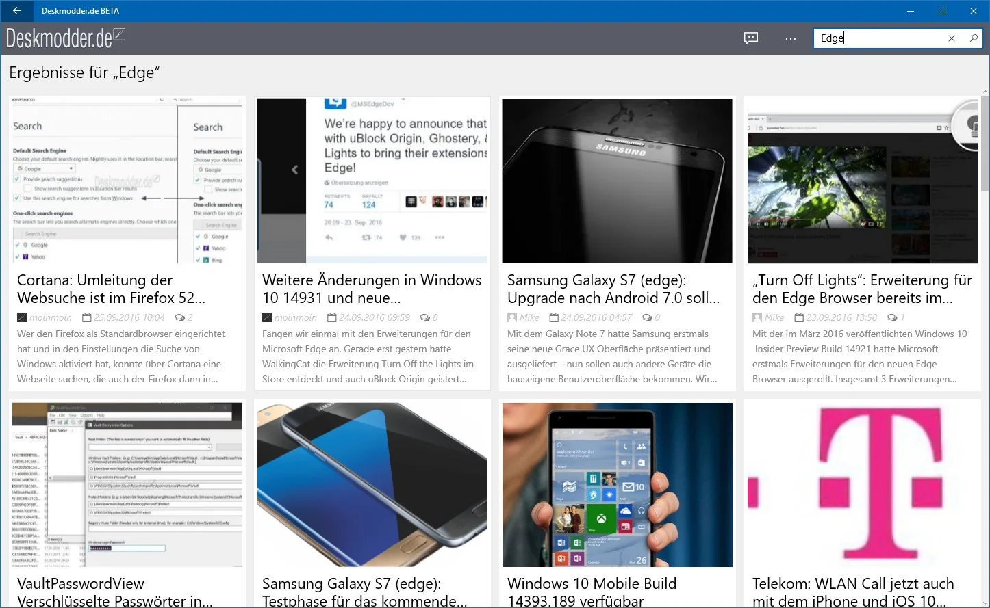Open the three-dots more options menu
The height and width of the screenshot is (608, 990).
click(x=791, y=38)
